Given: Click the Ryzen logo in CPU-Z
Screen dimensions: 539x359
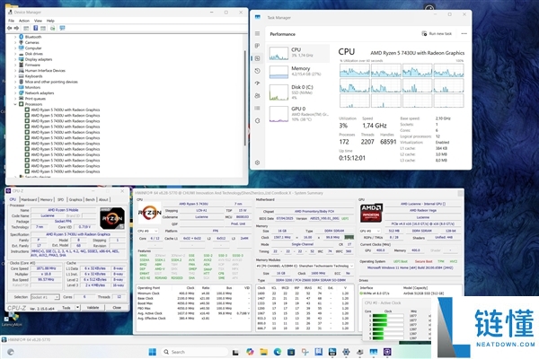Looking at the screenshot, I should 112,218.
